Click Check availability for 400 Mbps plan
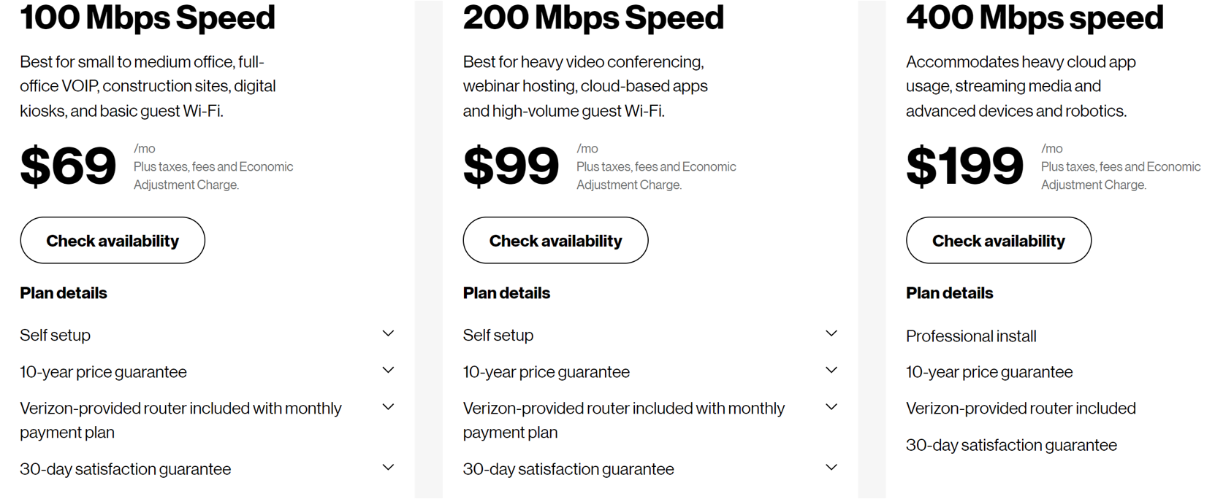Screen dimensions: 1215x499 click(998, 240)
